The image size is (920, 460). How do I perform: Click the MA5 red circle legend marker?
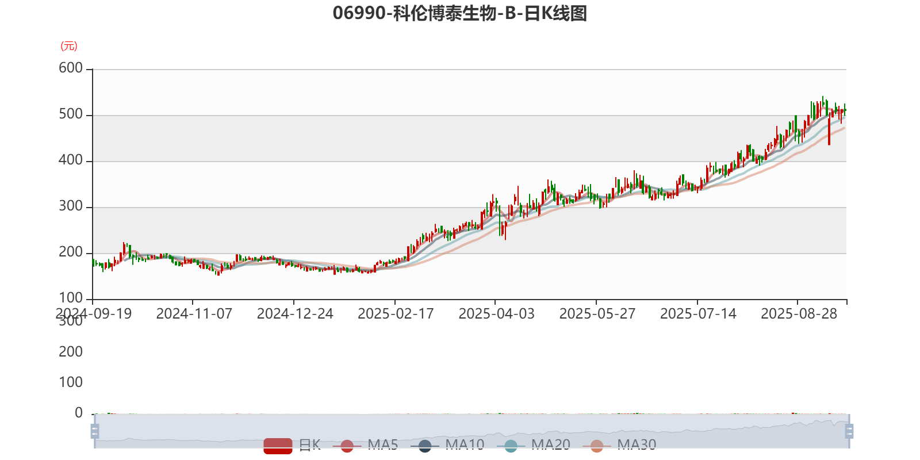(x=347, y=446)
